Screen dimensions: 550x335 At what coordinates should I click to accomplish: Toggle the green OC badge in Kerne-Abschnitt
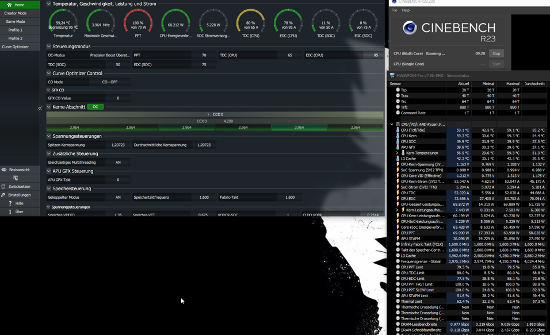pos(95,107)
